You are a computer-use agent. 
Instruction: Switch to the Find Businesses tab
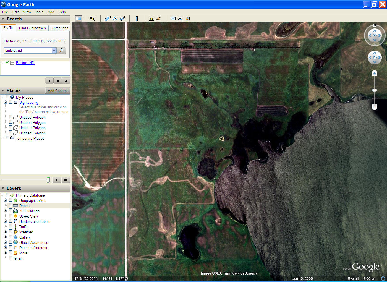[x=32, y=28]
